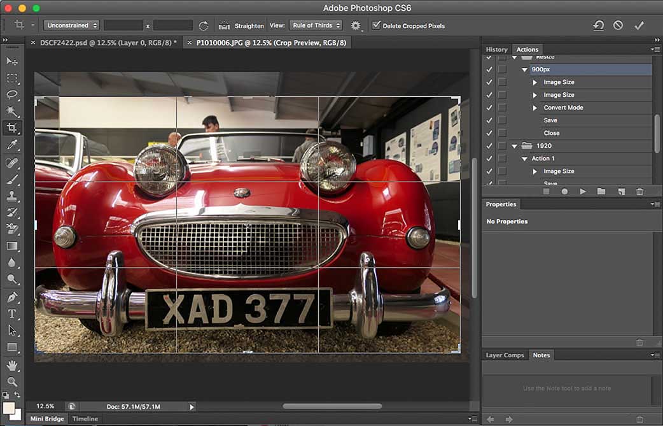
Task: Select the Clone Stamp tool
Action: pos(12,196)
